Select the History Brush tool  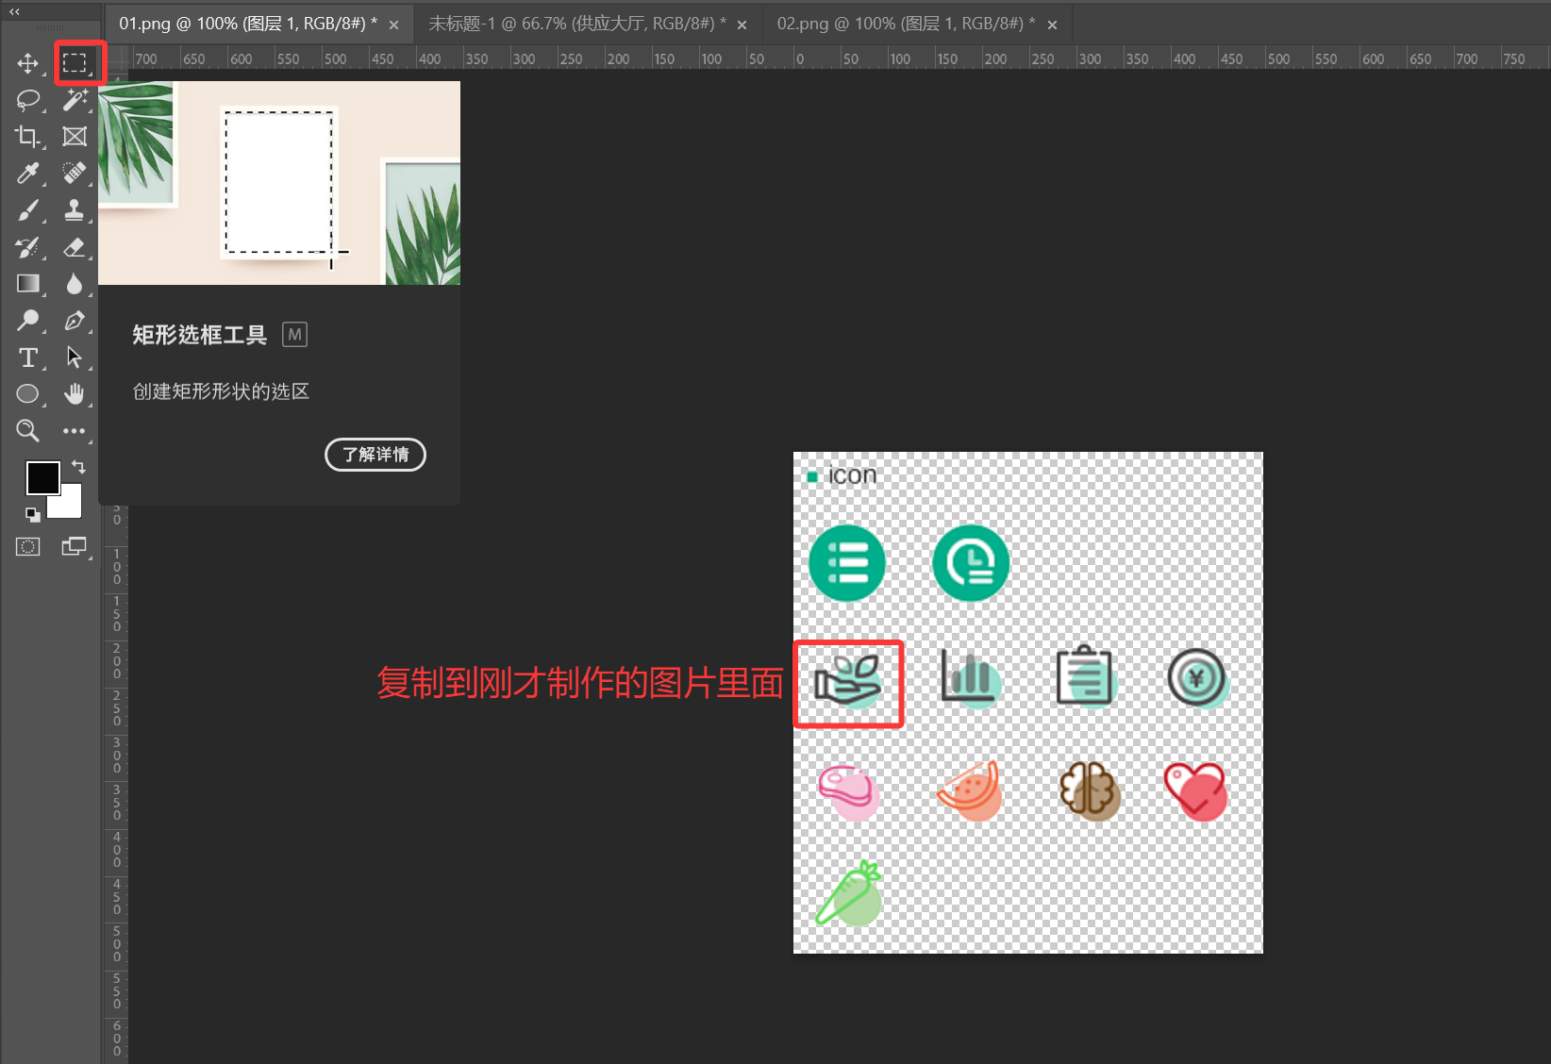[x=27, y=247]
